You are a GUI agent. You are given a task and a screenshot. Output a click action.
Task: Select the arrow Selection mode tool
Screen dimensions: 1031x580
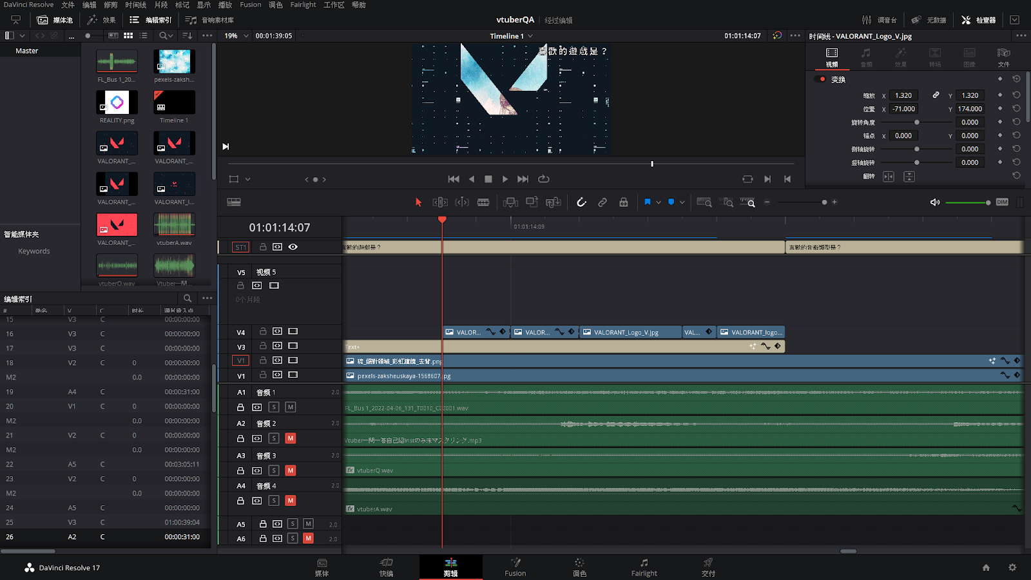pos(418,202)
